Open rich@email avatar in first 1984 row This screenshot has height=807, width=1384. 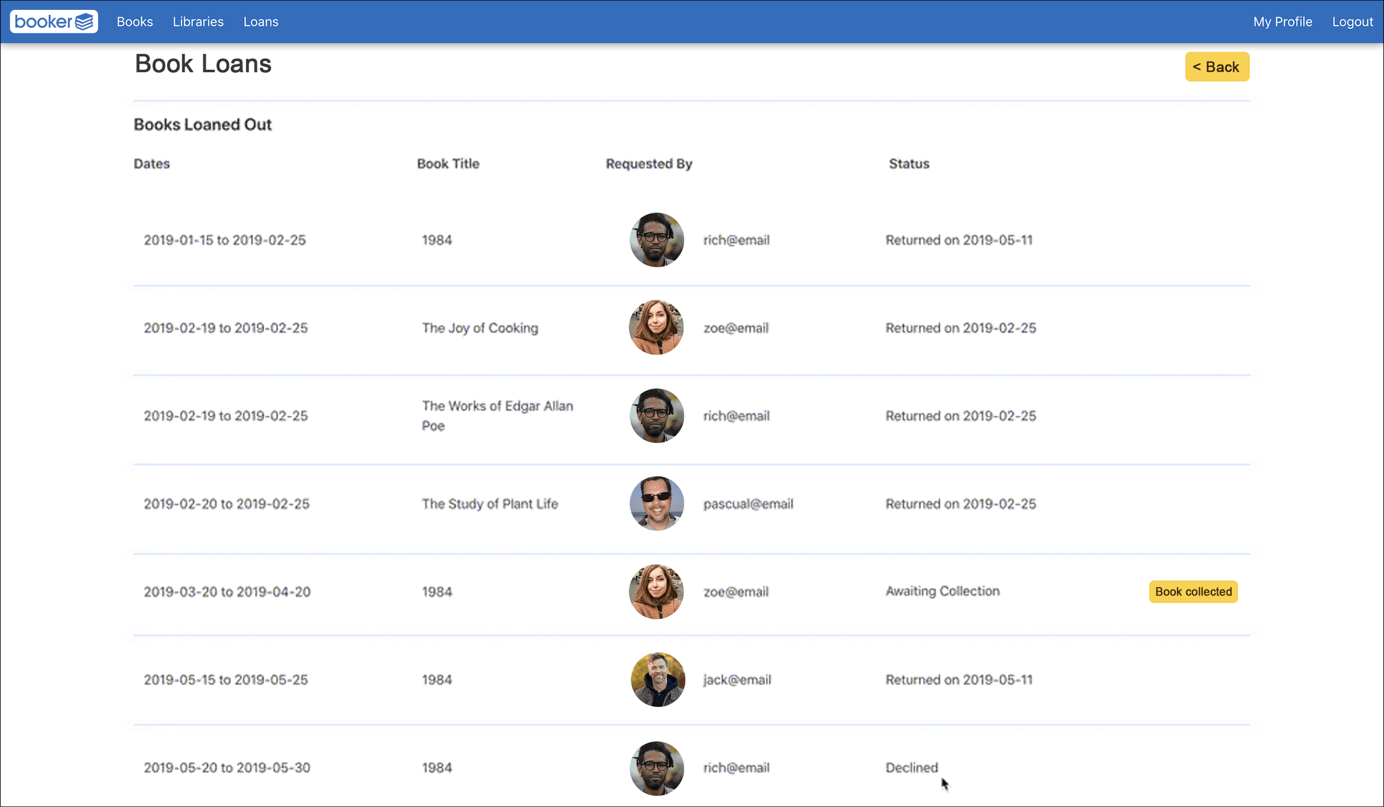pyautogui.click(x=657, y=240)
